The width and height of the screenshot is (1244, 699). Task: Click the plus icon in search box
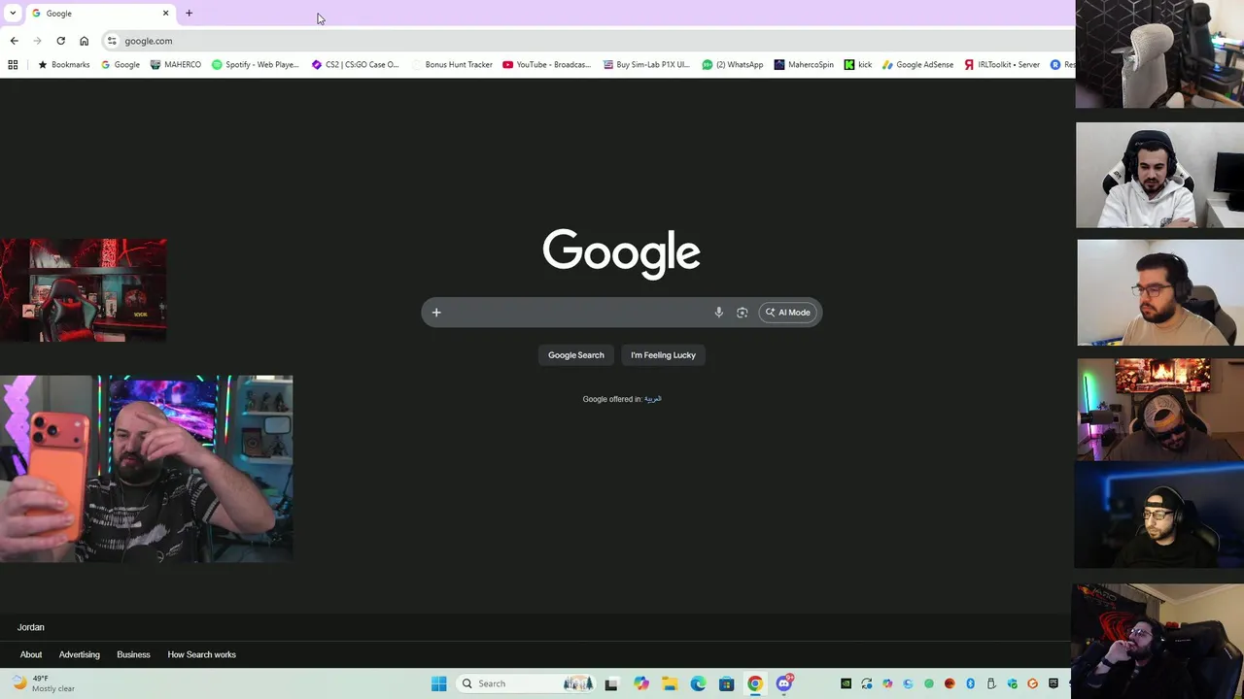click(x=436, y=313)
